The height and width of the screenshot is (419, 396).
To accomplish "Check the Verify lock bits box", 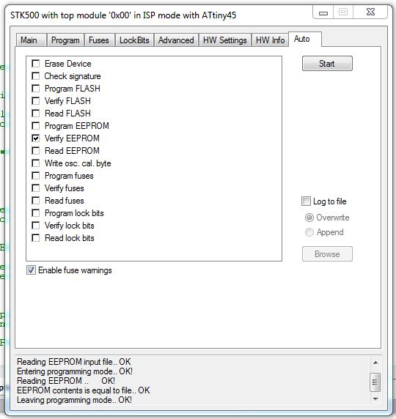I will (36, 226).
